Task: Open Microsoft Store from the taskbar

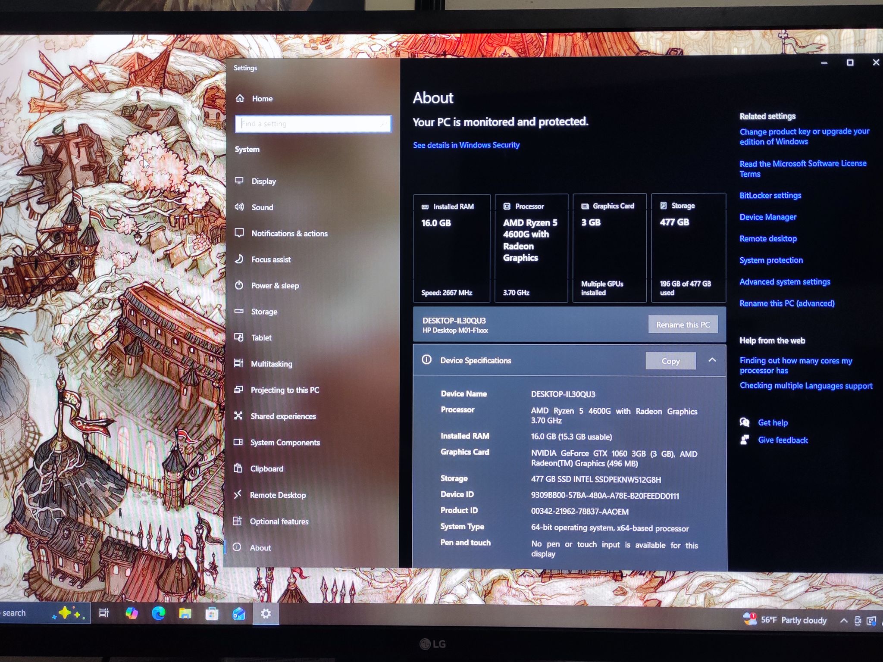Action: tap(212, 613)
